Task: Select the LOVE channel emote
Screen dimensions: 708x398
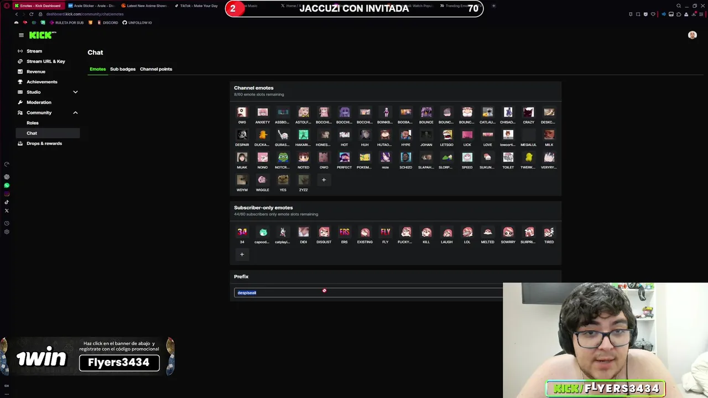Action: coord(487,138)
